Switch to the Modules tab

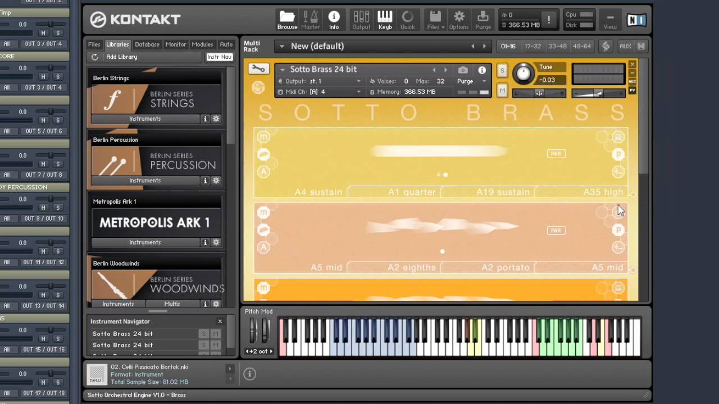pyautogui.click(x=202, y=44)
